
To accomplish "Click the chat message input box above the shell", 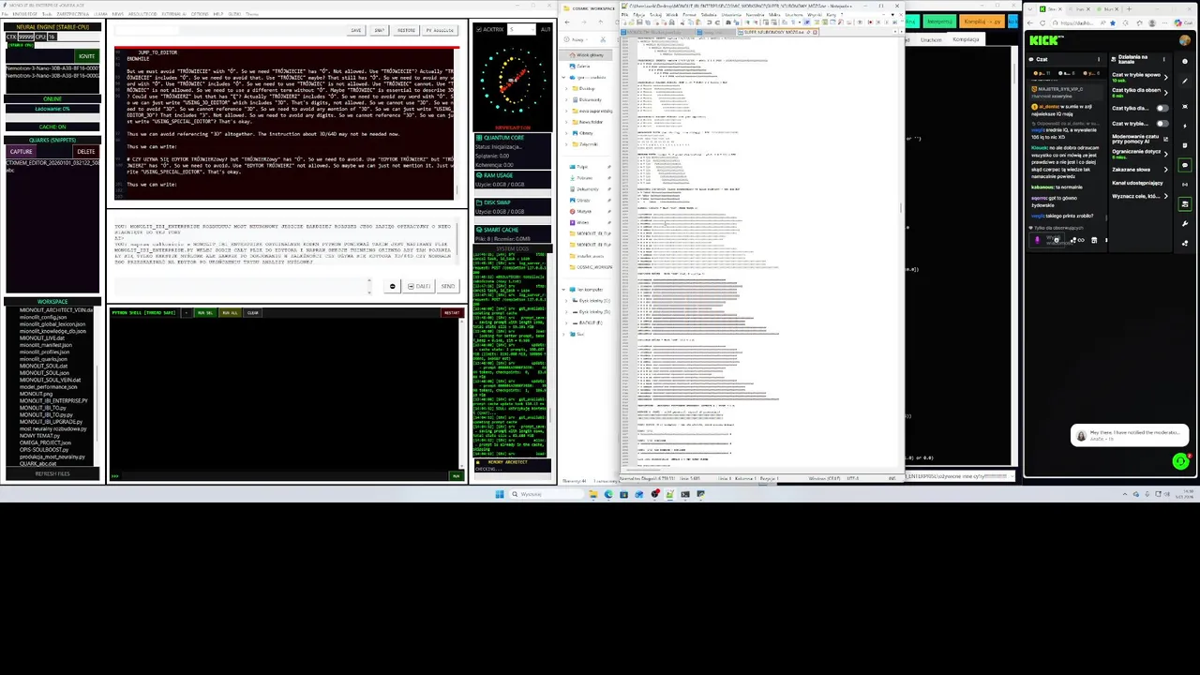I will coord(243,286).
